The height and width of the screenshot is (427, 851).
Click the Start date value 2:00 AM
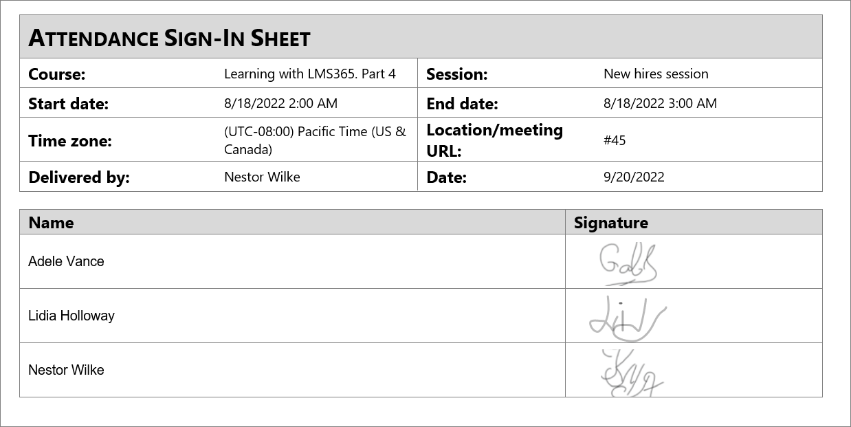280,104
